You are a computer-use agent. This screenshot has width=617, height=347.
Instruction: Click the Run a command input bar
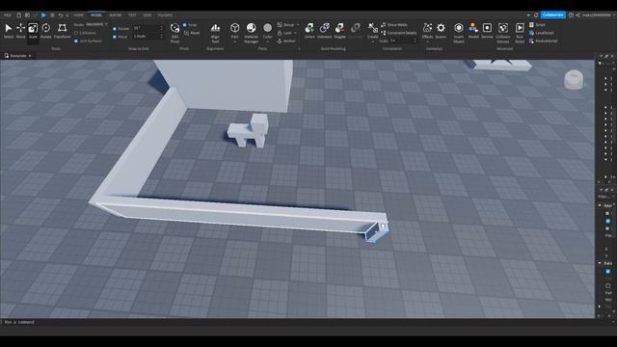pyautogui.click(x=297, y=322)
